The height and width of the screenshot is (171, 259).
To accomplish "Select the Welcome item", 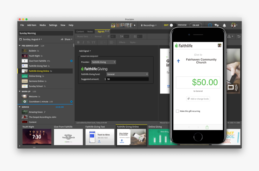I will pos(45,97).
